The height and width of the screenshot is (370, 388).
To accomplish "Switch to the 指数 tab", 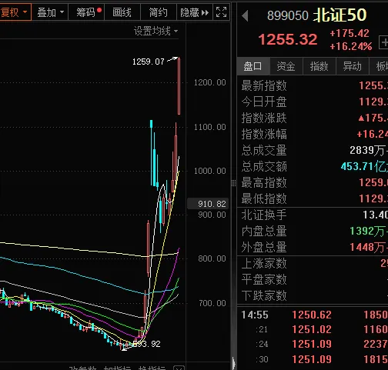I will 319,66.
